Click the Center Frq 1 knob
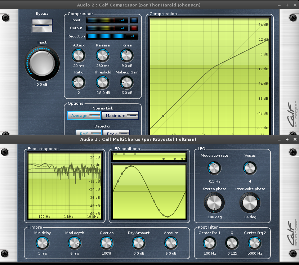This screenshot has height=265, width=299. [x=210, y=243]
